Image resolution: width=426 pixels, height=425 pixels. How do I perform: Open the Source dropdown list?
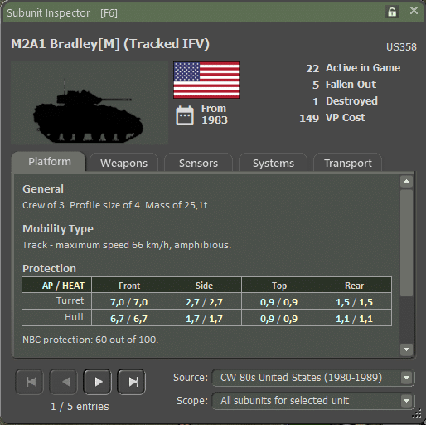point(313,378)
